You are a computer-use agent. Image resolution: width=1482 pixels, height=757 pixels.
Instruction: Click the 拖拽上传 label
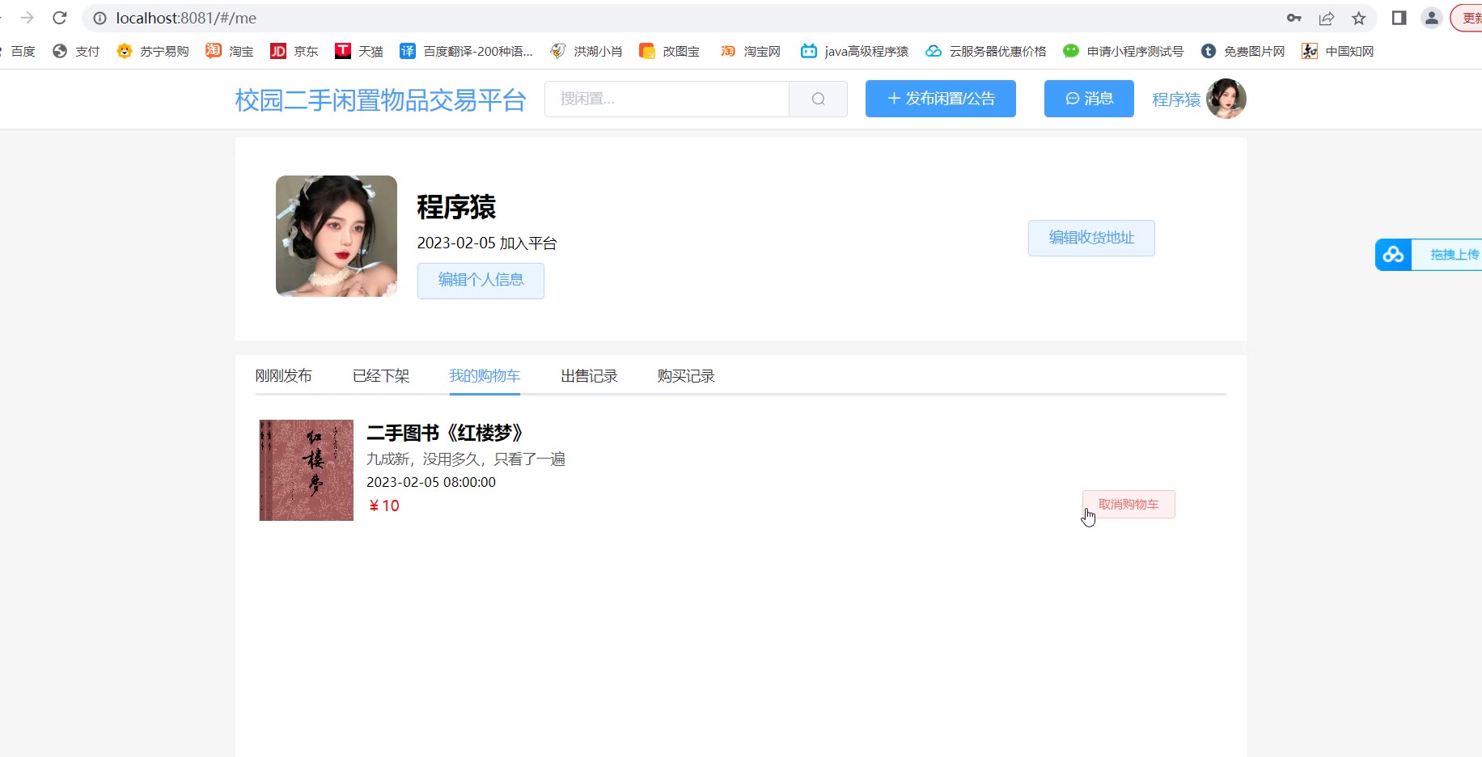coord(1454,255)
